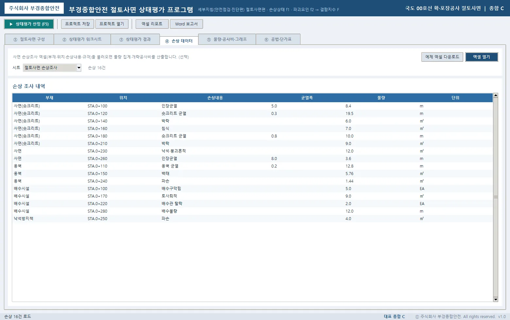Viewport: 510px width, 320px height.
Task: Create Word 보고서
Action: (x=186, y=24)
